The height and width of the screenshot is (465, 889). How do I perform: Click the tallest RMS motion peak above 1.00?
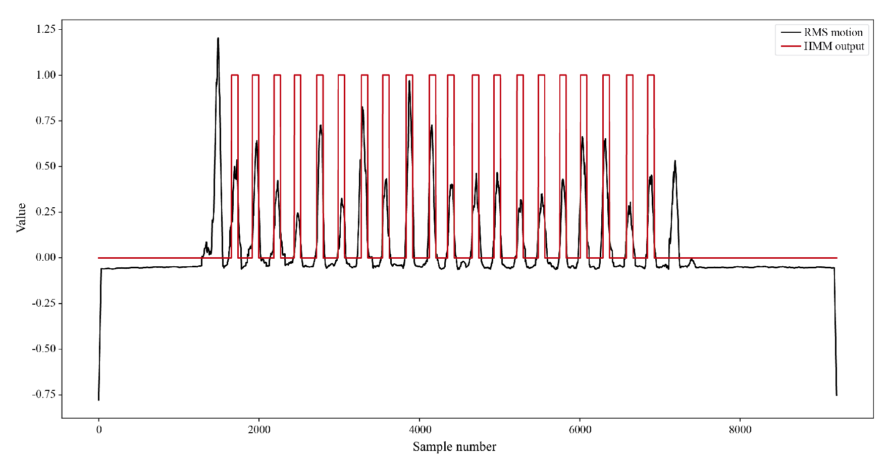(218, 39)
